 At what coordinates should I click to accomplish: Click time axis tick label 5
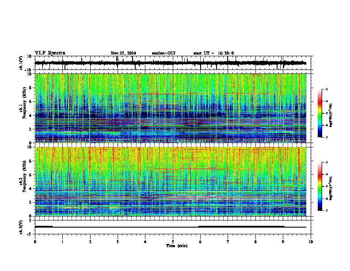click(173, 242)
